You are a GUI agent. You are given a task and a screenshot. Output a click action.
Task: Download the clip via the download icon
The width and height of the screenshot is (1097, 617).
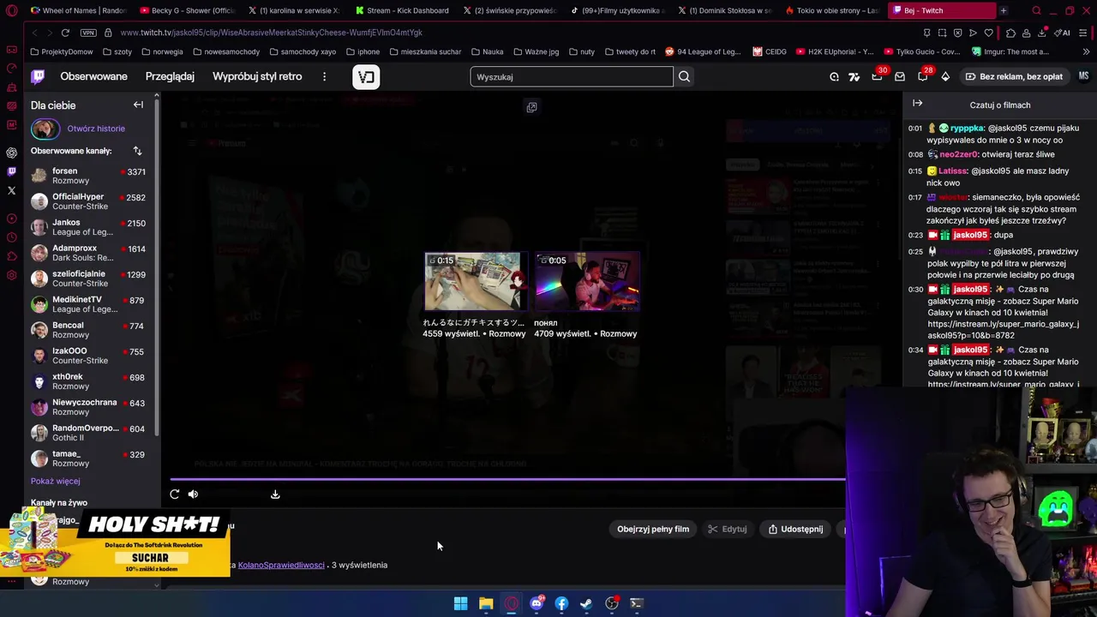(x=275, y=494)
